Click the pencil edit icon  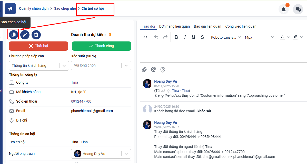click(x=25, y=35)
